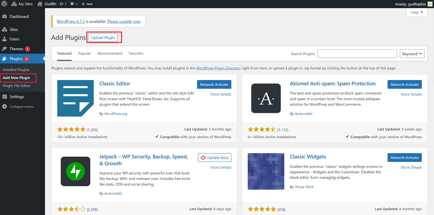
Task: Click Update Now for Jetpack
Action: [x=214, y=158]
